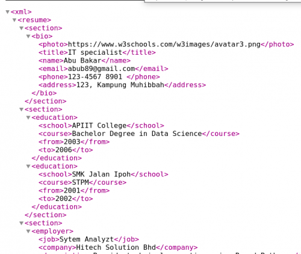Image resolution: width=301 pixels, height=254 pixels.
Task: Select the course line 'Bachelor Degree in Data Science'
Action: 139,134
